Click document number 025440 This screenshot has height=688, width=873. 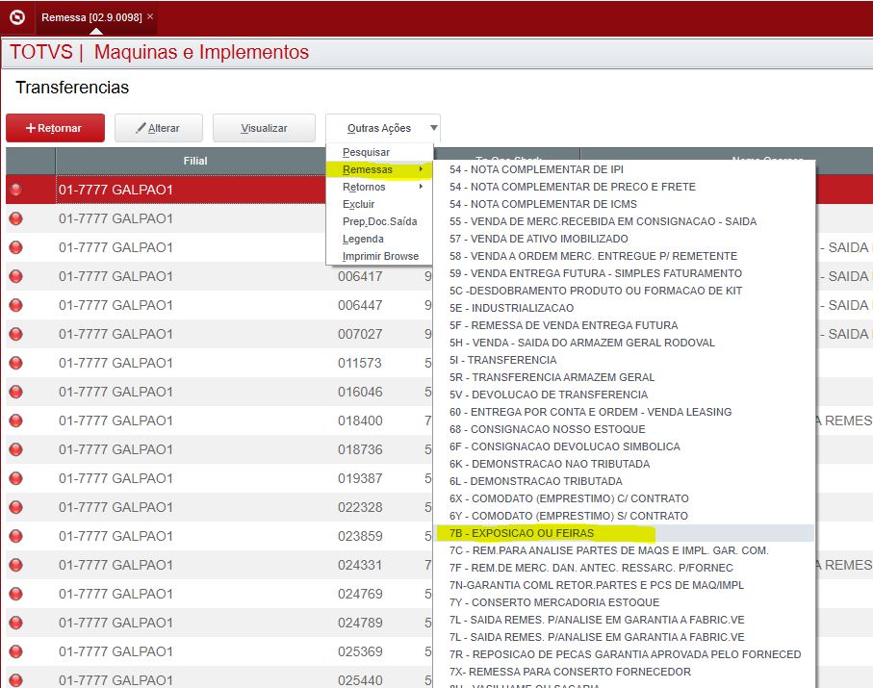point(360,680)
